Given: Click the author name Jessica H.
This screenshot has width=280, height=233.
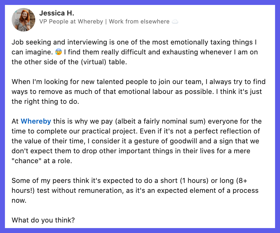Looking at the screenshot, I should 57,13.
